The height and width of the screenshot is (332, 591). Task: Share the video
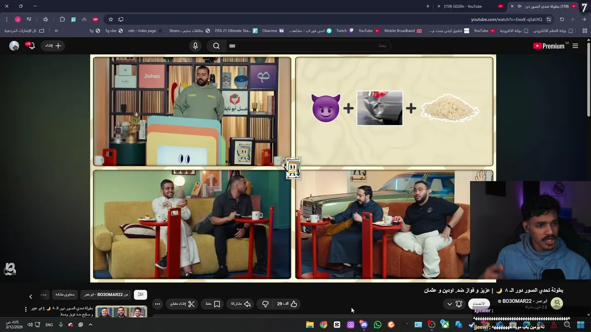tap(241, 304)
